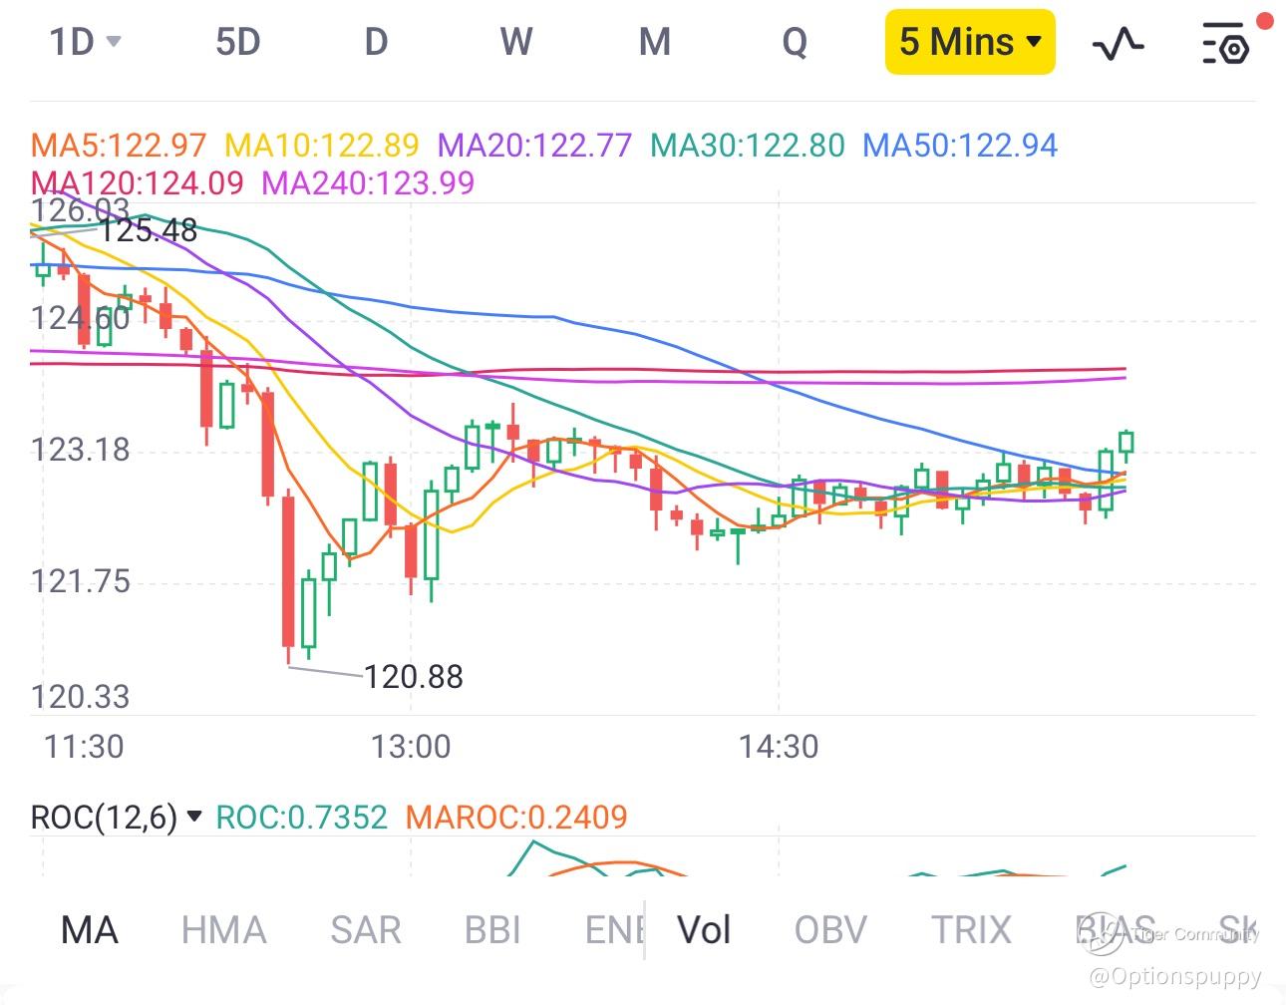This screenshot has height=1005, width=1286.
Task: Click the 121.75 price axis label
Action: click(80, 581)
